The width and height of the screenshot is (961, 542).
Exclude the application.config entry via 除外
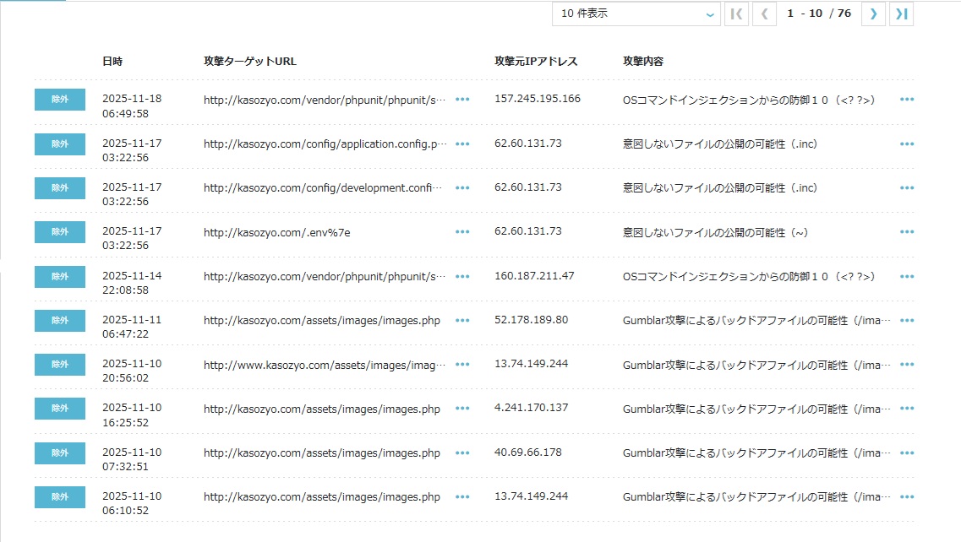pos(60,144)
